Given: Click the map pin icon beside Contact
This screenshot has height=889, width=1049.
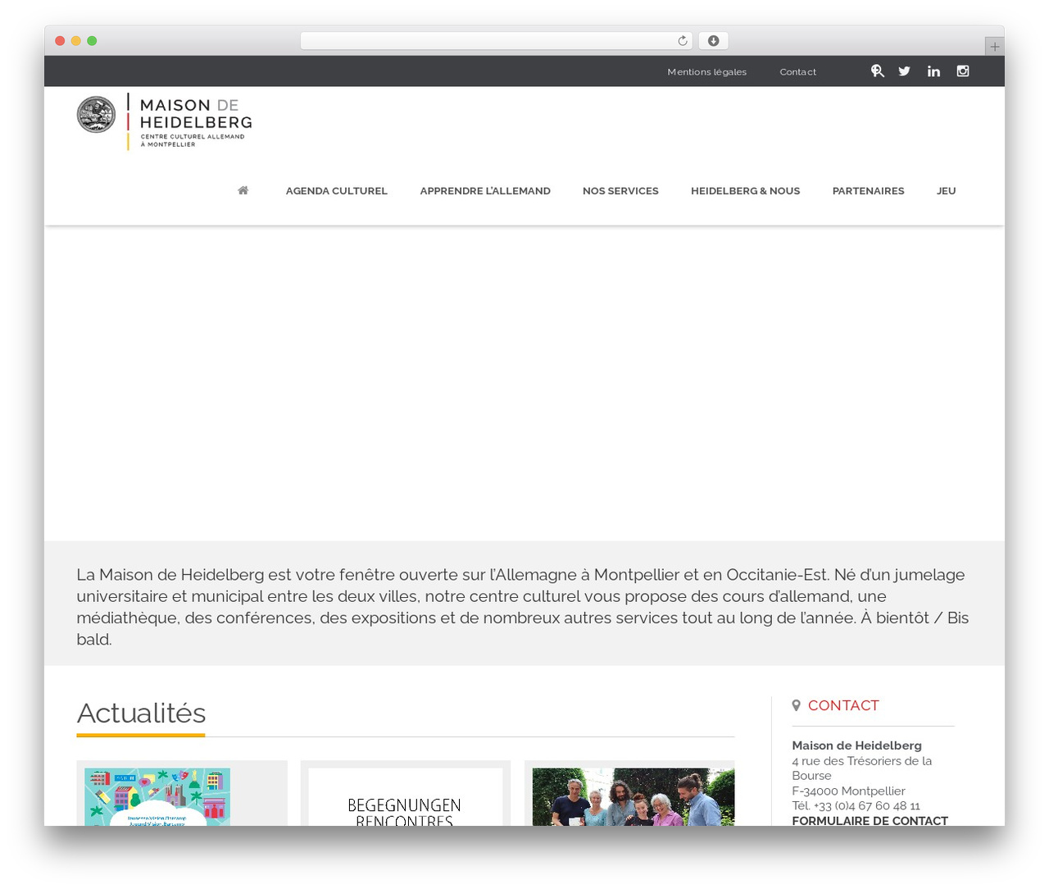Looking at the screenshot, I should click(x=796, y=705).
